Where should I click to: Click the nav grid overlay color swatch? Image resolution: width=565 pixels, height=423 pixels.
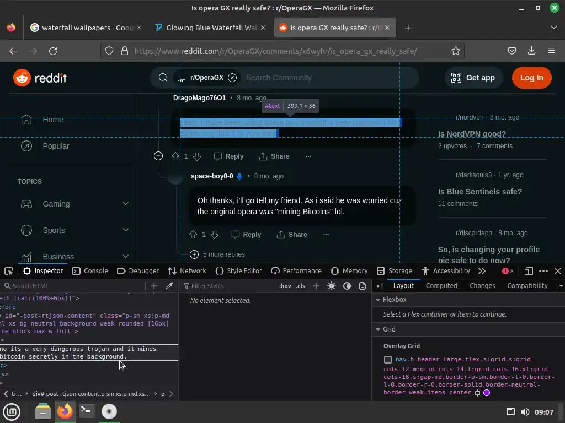pyautogui.click(x=487, y=392)
